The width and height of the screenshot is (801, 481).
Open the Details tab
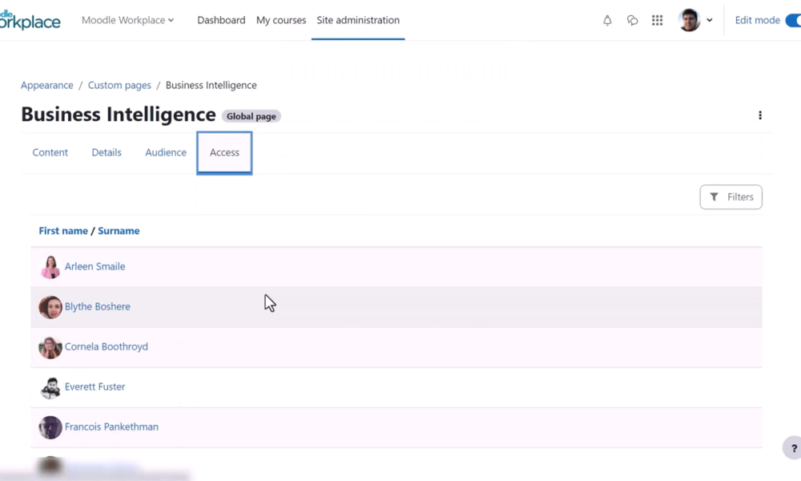(x=107, y=152)
